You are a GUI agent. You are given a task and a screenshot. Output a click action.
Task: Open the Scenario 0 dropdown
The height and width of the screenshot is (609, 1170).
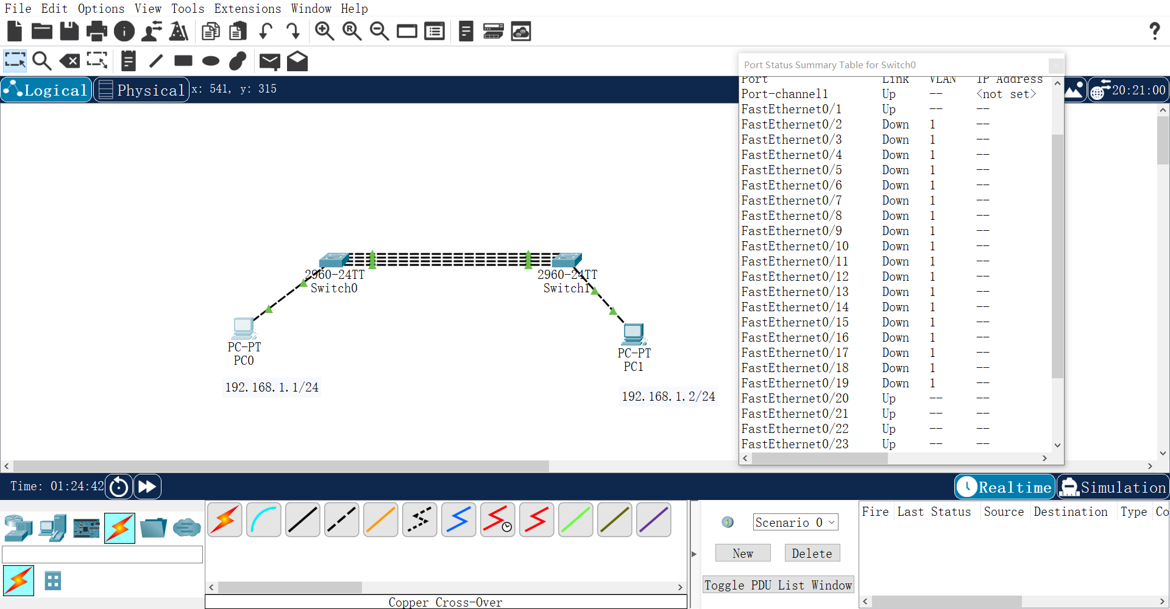click(x=795, y=522)
